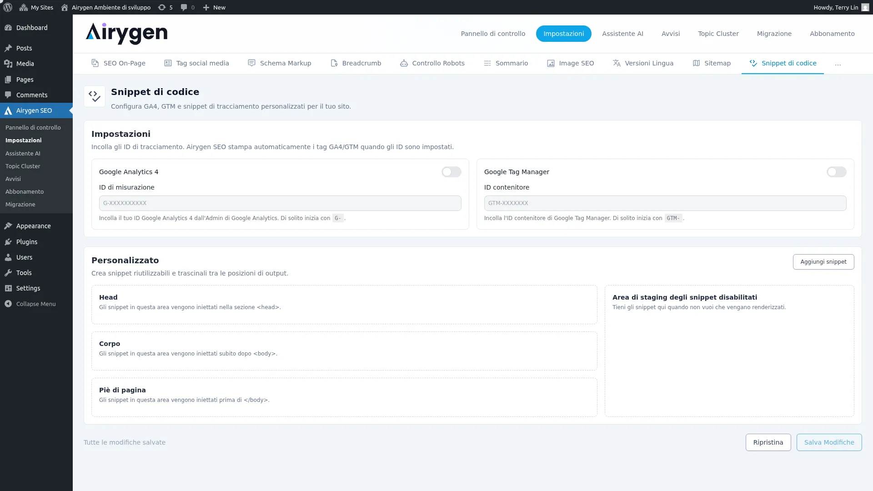Click the home icon beside Airygen Ambiente di sviluppo

point(65,7)
